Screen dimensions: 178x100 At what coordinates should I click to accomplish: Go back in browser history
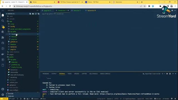[x=3, y=6]
